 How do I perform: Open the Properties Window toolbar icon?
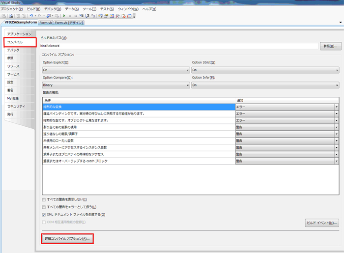click(x=106, y=16)
